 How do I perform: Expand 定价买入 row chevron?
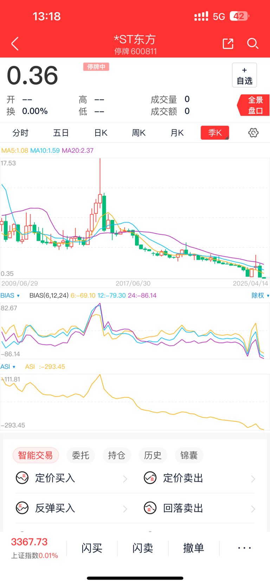[x=125, y=478]
